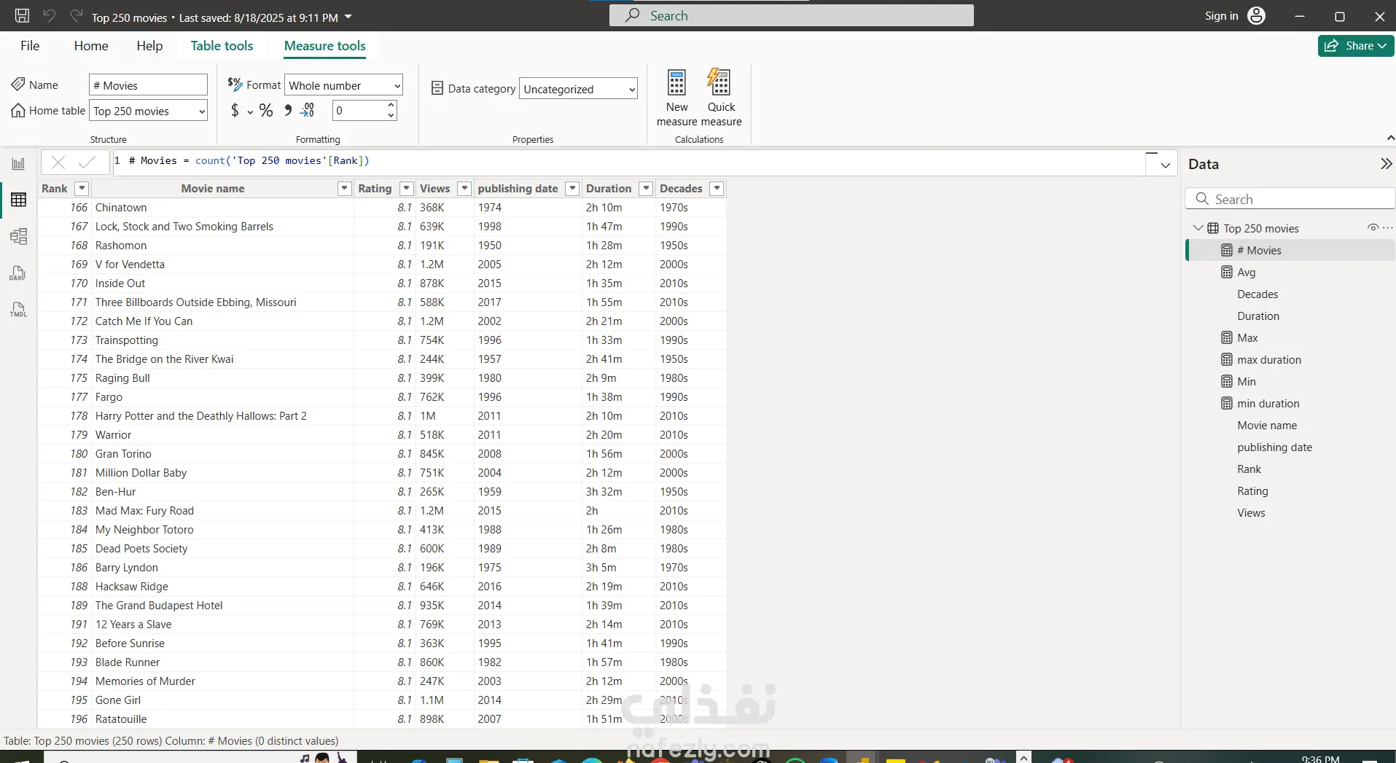Switch to the Home tab

coord(91,46)
